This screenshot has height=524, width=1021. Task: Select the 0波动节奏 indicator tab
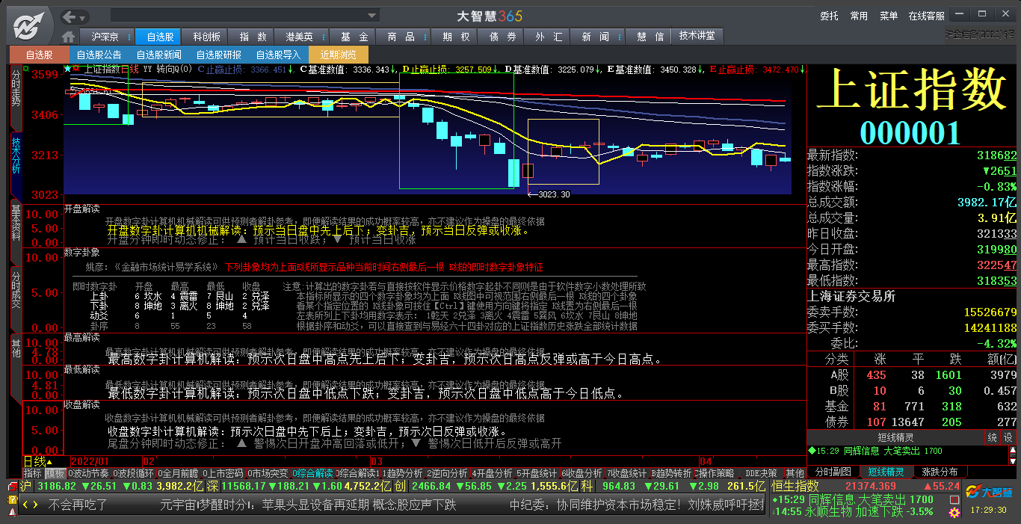pos(88,473)
